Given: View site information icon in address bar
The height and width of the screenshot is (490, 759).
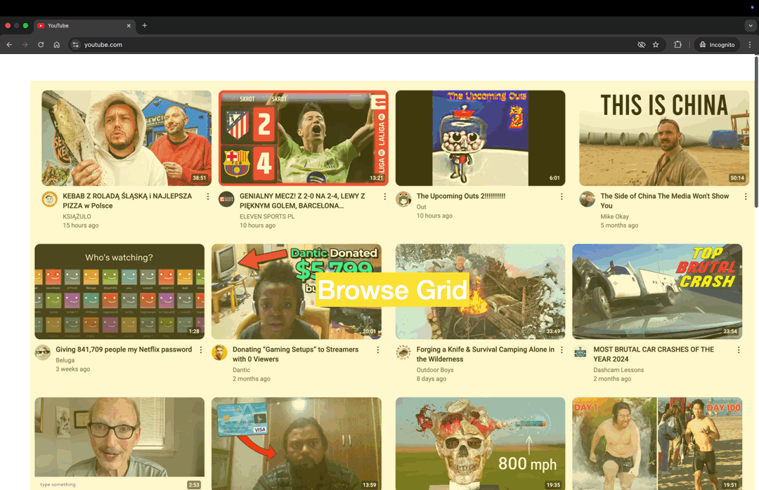Looking at the screenshot, I should tap(75, 44).
